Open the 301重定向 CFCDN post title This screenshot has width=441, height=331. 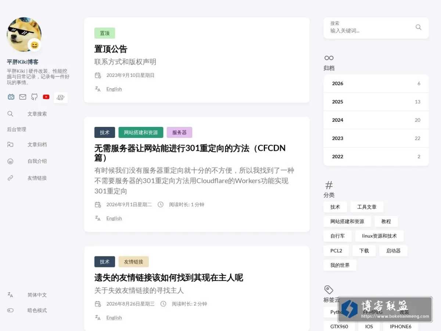click(190, 153)
